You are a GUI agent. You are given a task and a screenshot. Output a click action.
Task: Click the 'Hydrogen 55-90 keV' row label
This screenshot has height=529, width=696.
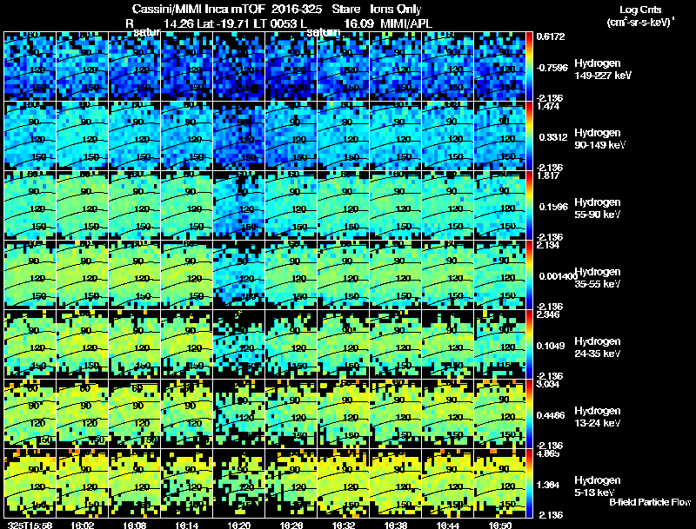click(598, 208)
